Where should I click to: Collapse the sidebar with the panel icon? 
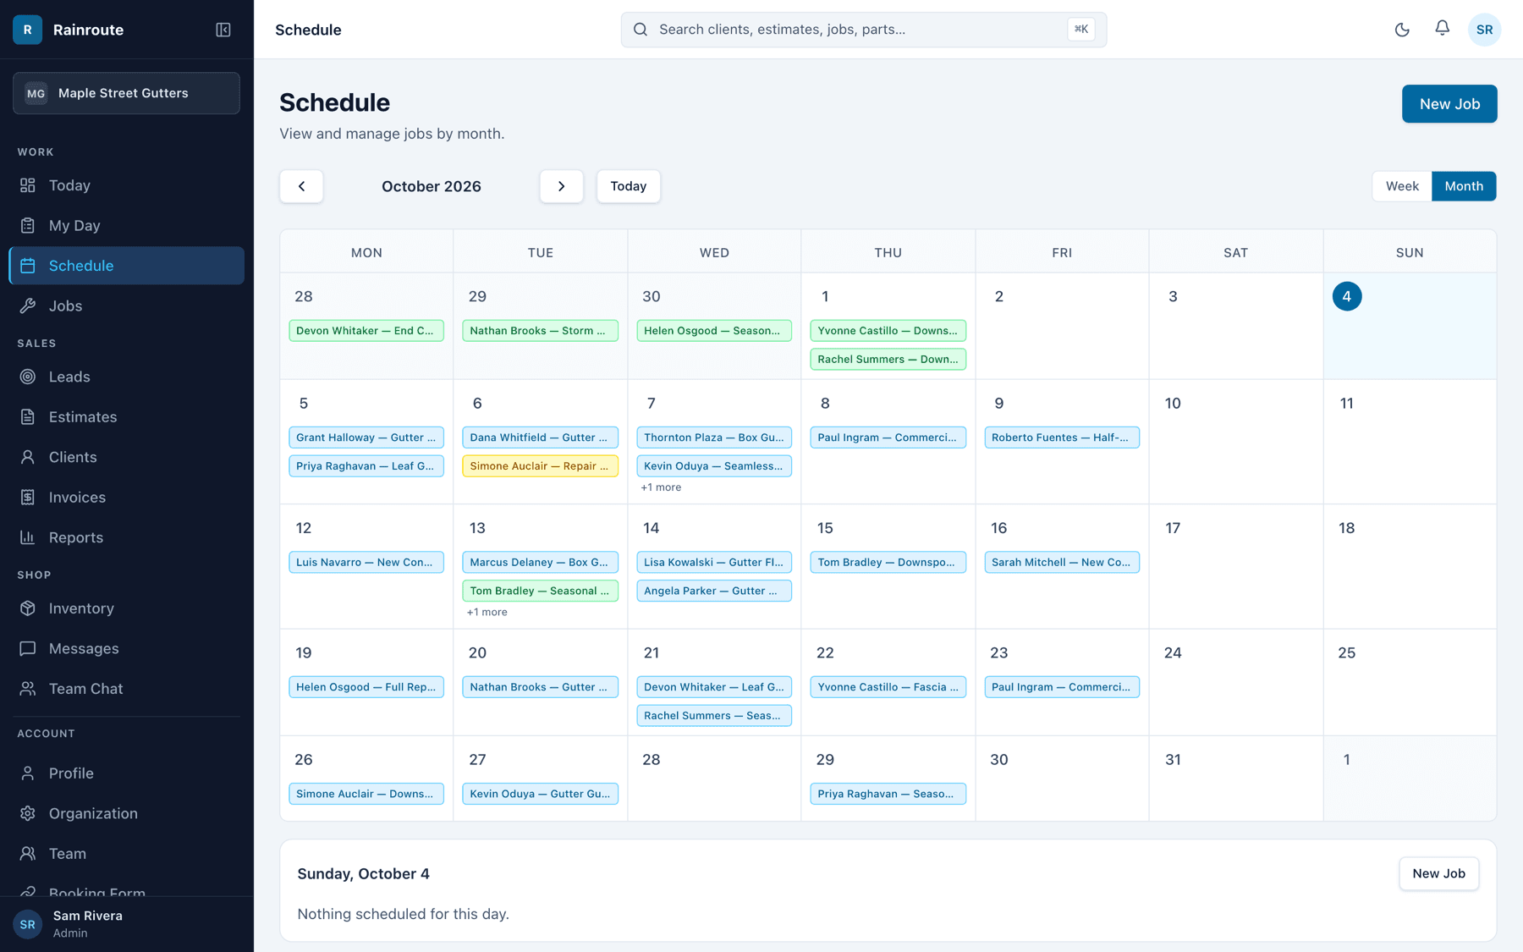click(223, 30)
